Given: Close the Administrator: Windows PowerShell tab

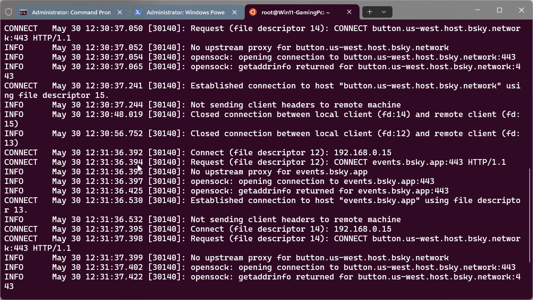Looking at the screenshot, I should (234, 13).
